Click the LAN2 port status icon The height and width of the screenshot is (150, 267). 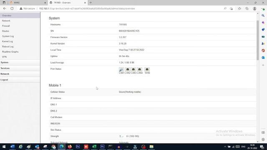[128, 70]
